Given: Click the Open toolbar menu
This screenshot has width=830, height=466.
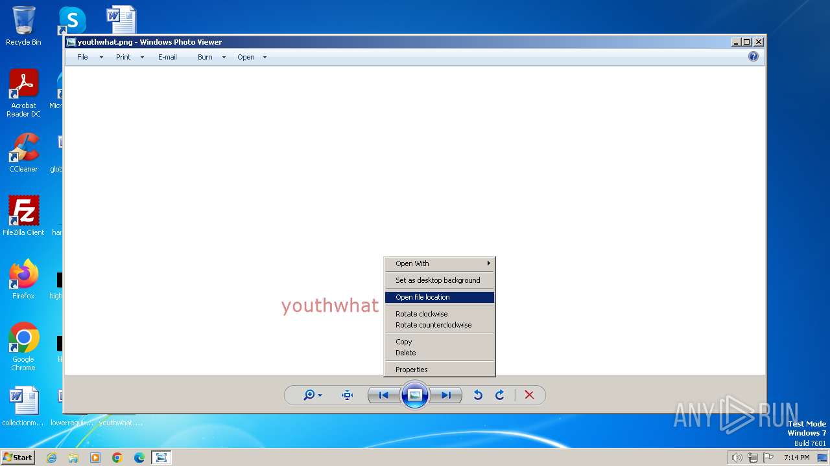Looking at the screenshot, I should tap(246, 57).
